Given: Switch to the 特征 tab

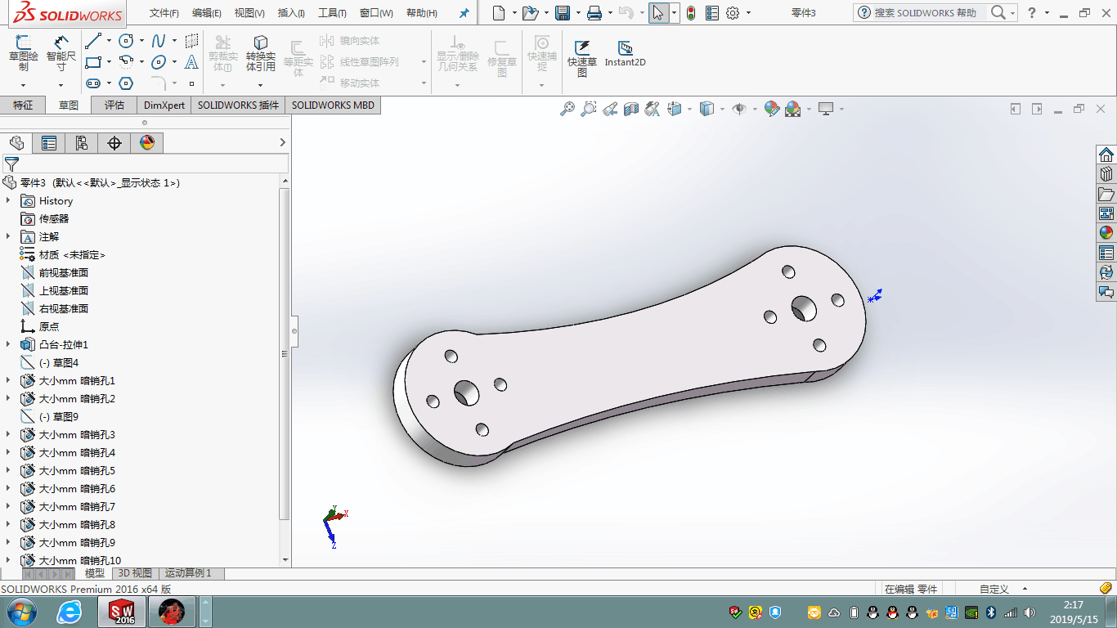Looking at the screenshot, I should coord(23,105).
